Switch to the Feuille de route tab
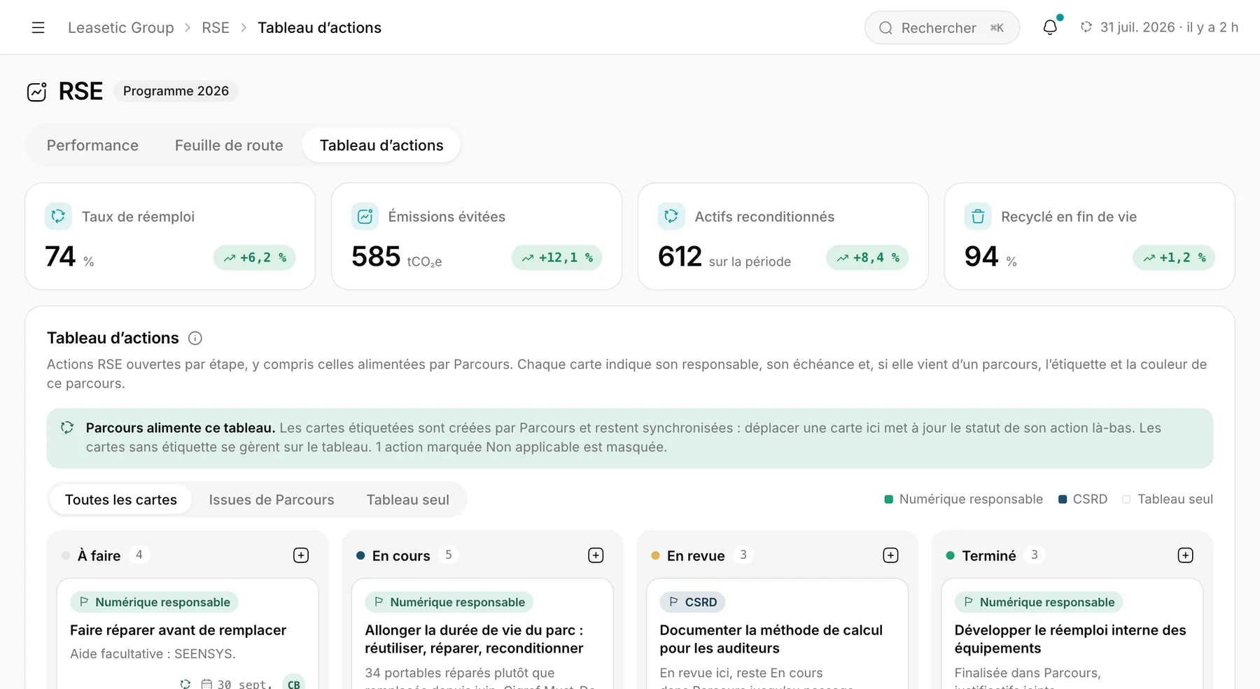1260x689 pixels. (229, 145)
